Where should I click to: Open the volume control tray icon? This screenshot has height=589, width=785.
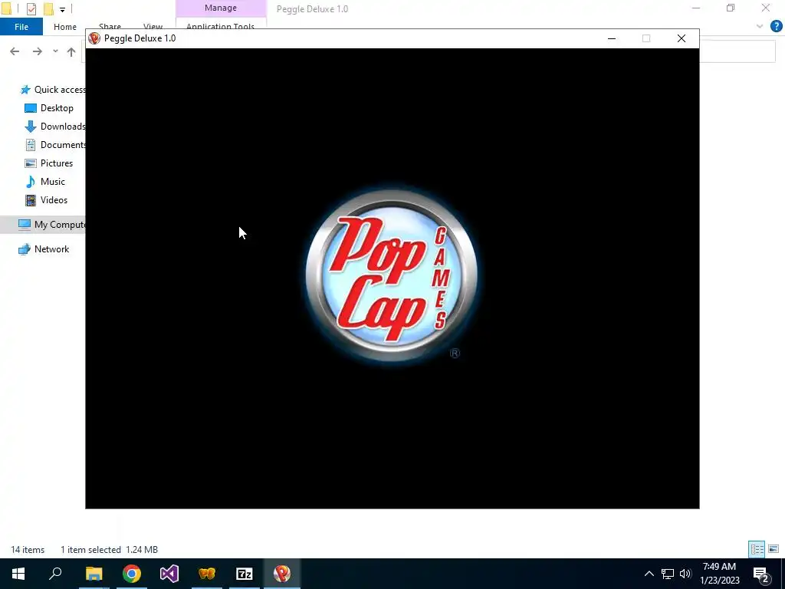pyautogui.click(x=685, y=574)
